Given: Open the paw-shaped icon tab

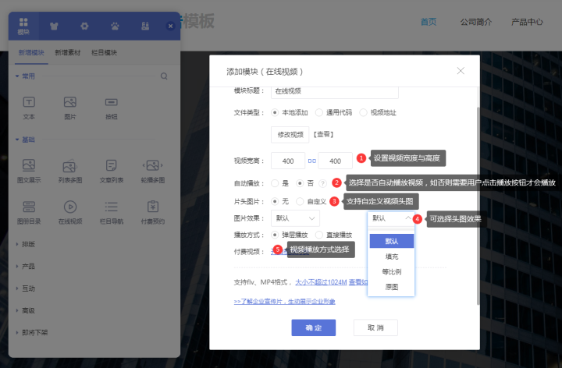Looking at the screenshot, I should 115,27.
